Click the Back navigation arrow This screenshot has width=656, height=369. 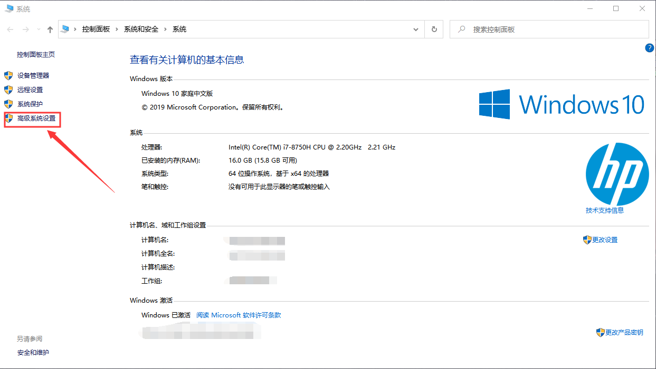coord(10,29)
